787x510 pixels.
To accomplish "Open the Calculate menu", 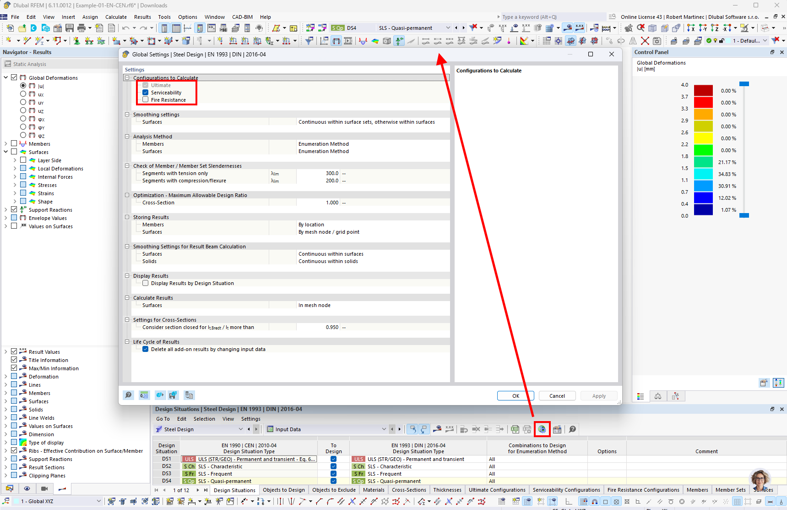I will point(116,17).
